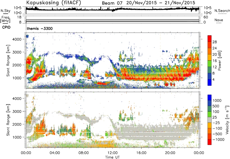The image size is (230, 159).
Task: Click the "-500" tick on the Velocity color bar
Action: point(217,134)
